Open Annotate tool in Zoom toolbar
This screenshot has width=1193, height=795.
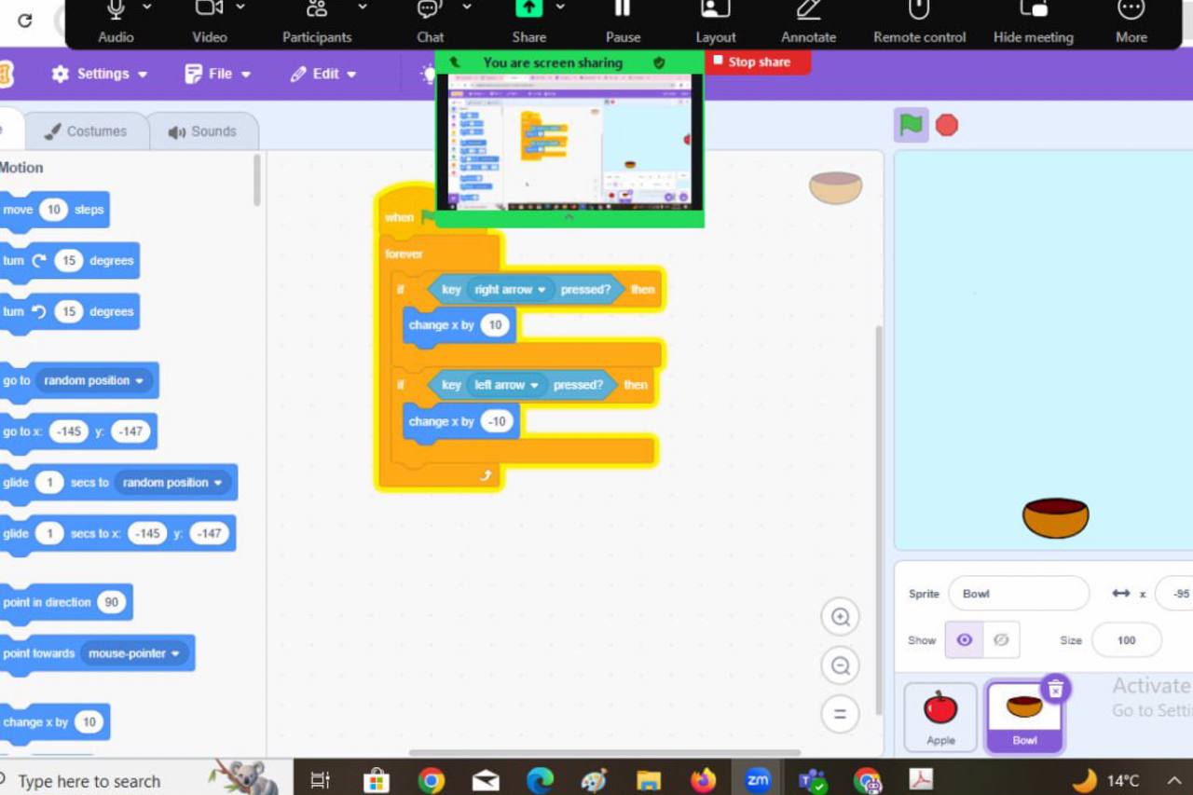pyautogui.click(x=808, y=22)
